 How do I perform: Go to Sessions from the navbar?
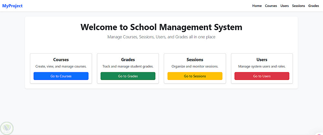[298, 6]
